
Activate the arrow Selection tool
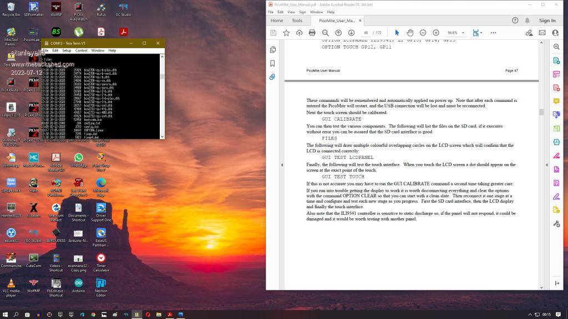[397, 33]
